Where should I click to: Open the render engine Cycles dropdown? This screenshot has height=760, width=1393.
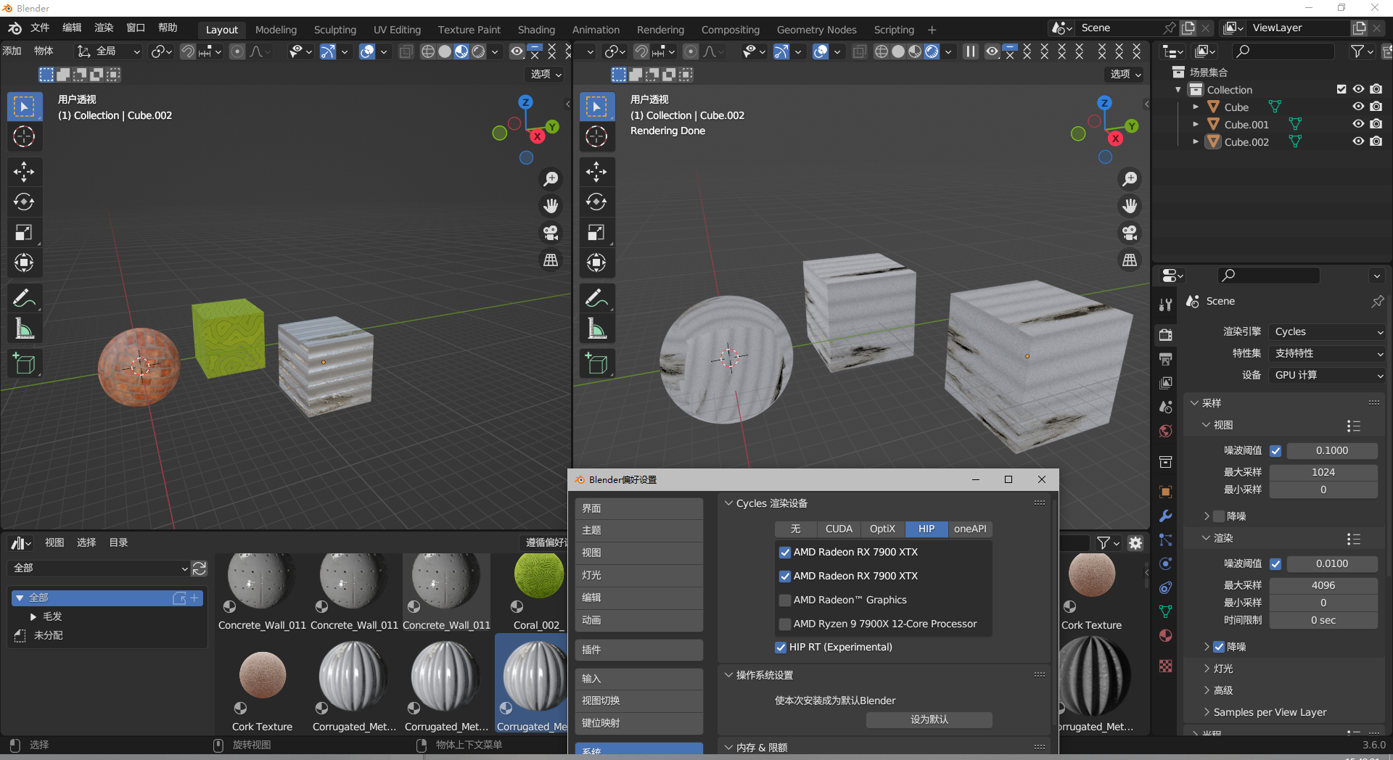1328,331
